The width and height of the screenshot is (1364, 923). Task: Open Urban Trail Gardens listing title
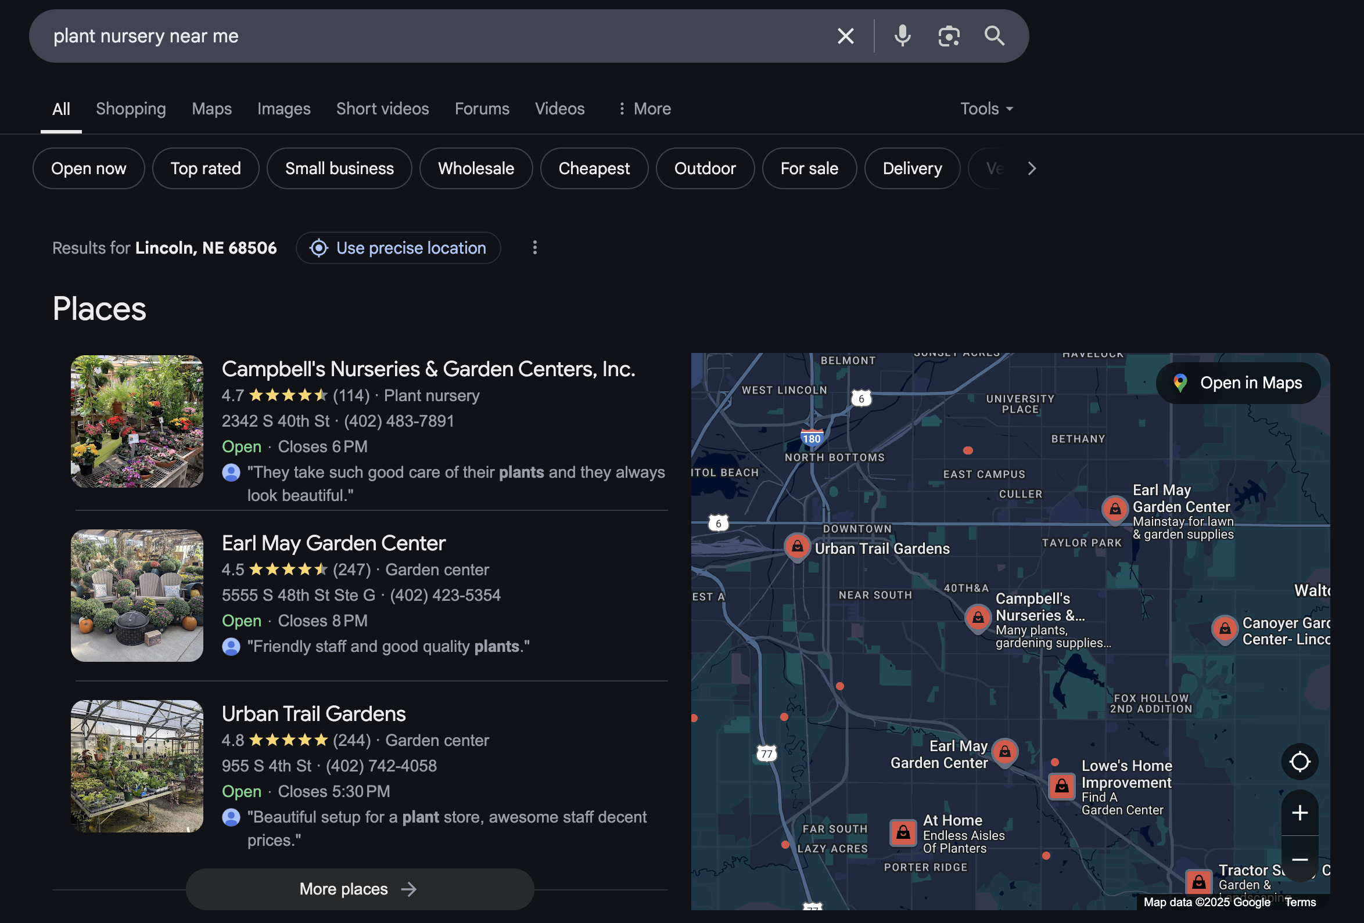pos(314,714)
